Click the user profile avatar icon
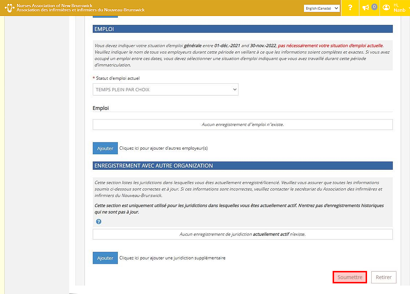Image resolution: width=410 pixels, height=294 pixels. (386, 8)
